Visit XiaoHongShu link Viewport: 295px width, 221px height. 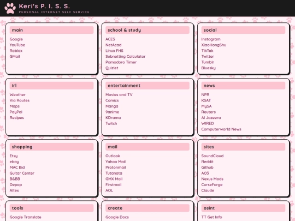[214, 45]
